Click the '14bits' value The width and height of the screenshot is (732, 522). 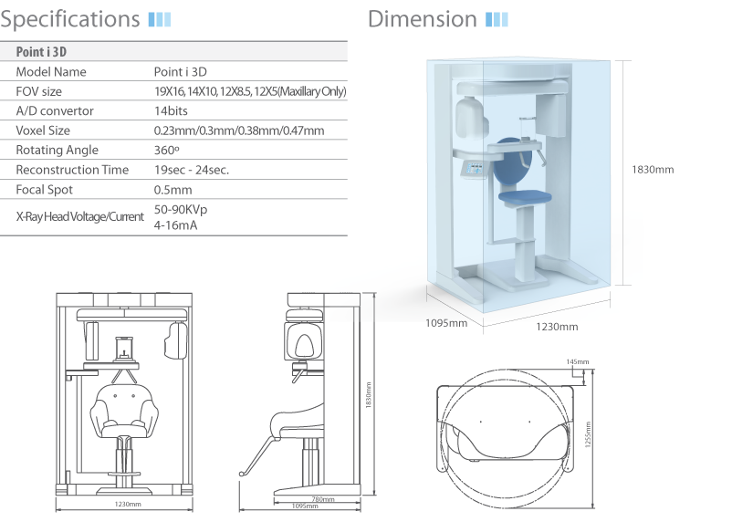(x=171, y=110)
